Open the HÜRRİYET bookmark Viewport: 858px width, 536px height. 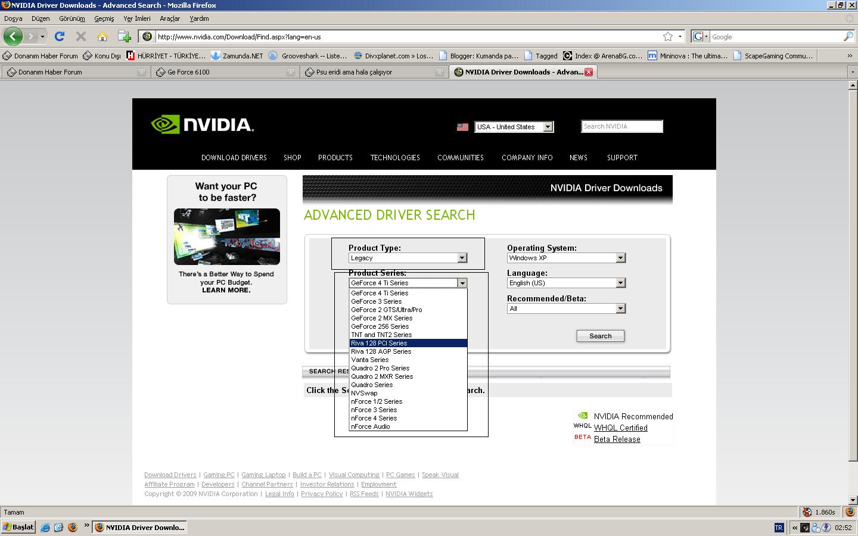(166, 55)
